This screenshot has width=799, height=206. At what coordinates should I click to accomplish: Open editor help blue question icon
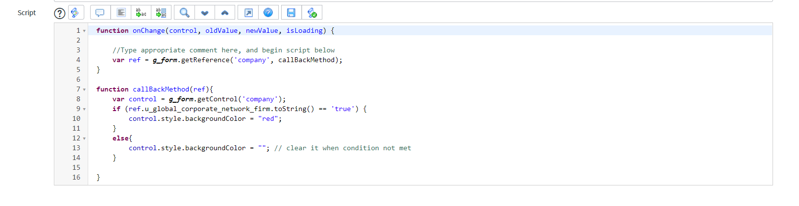268,12
